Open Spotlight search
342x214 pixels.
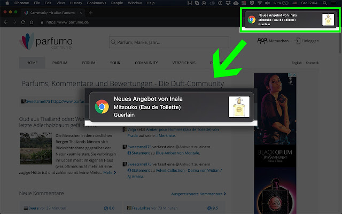click(325, 3)
